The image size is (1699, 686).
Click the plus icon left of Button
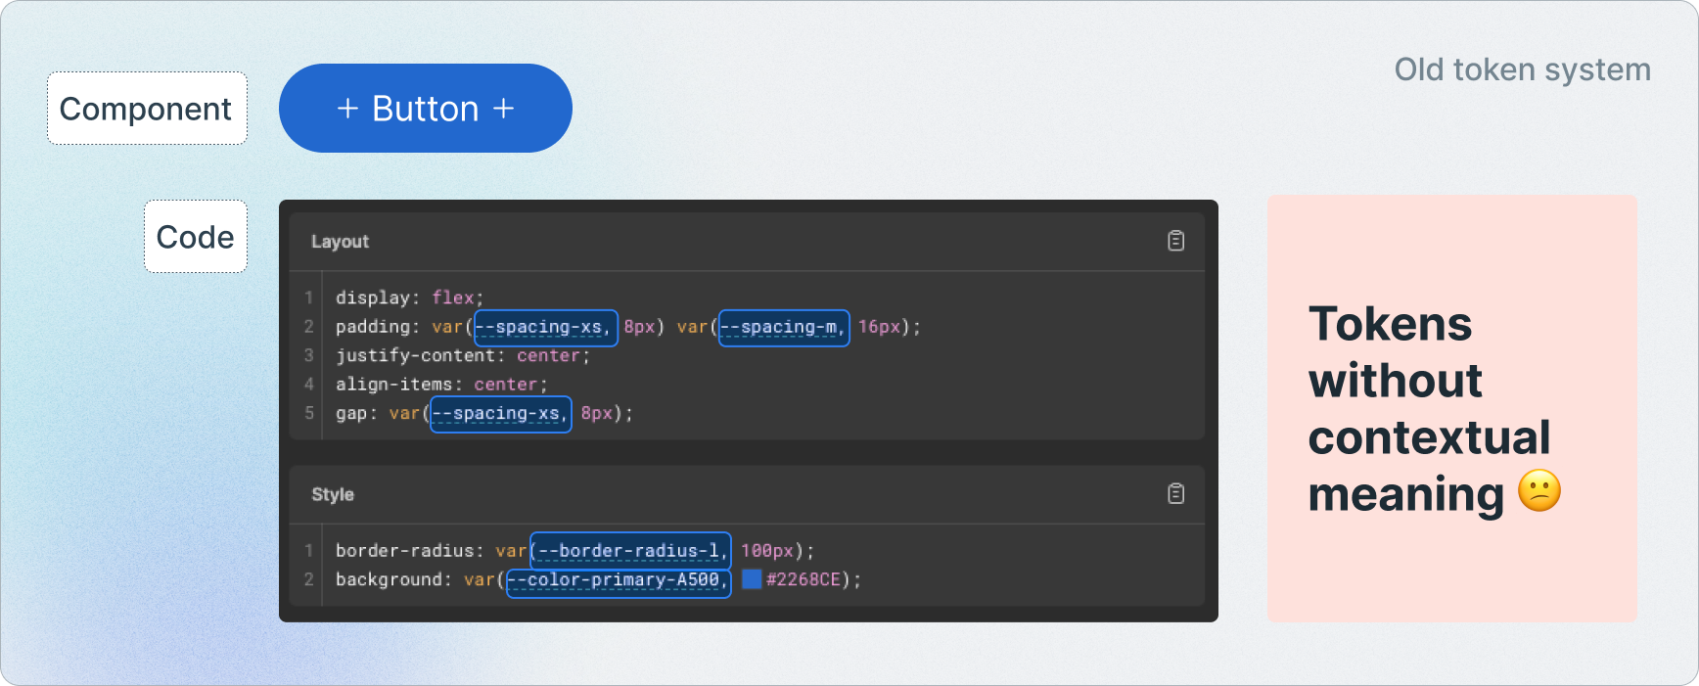pos(347,109)
